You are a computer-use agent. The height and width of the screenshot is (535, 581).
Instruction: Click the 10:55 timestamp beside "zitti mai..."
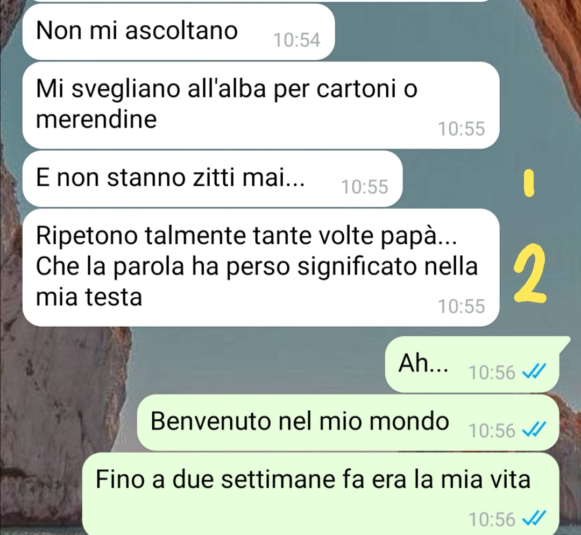pos(365,187)
